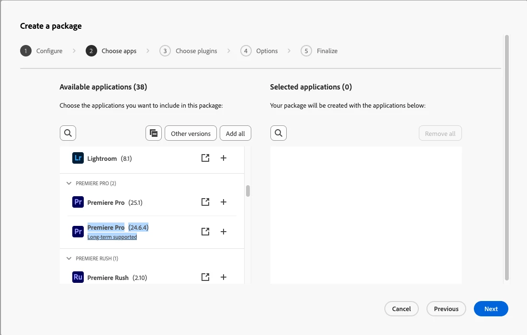This screenshot has height=335, width=527.
Task: Add Premiere Pro 25.1 with plus icon
Action: (224, 202)
